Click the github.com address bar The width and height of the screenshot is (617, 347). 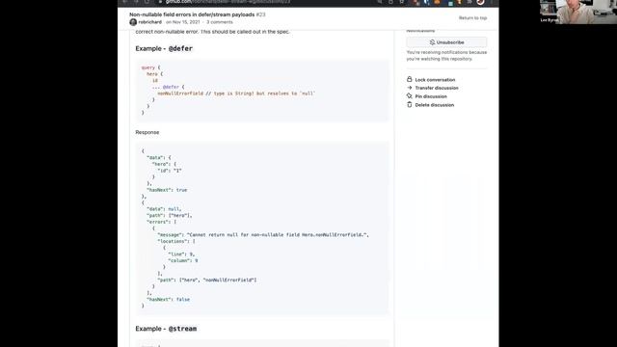pyautogui.click(x=228, y=2)
